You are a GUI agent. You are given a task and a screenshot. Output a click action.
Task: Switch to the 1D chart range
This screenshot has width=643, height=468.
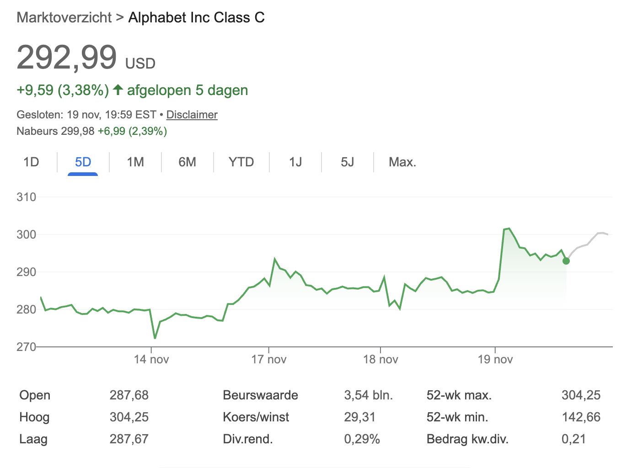pyautogui.click(x=31, y=162)
